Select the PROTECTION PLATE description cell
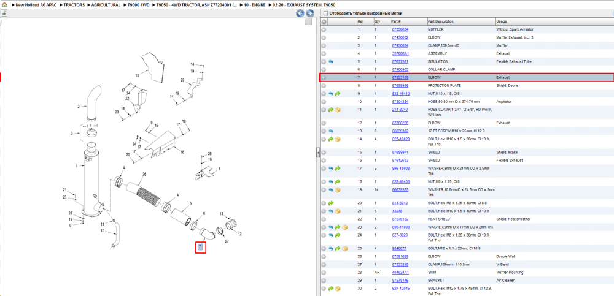Image resolution: width=614 pixels, height=296 pixels. 445,85
